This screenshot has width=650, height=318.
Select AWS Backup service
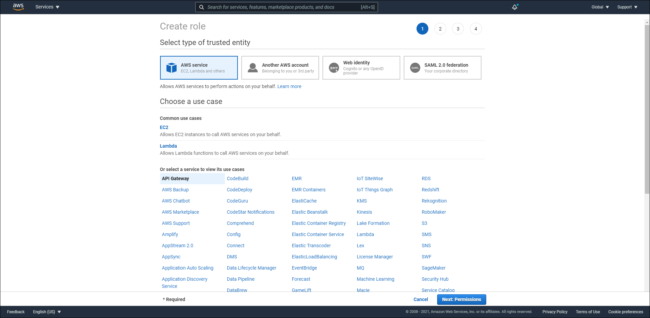coord(175,190)
